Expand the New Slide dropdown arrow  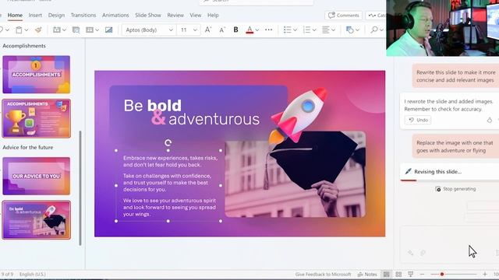(64, 30)
